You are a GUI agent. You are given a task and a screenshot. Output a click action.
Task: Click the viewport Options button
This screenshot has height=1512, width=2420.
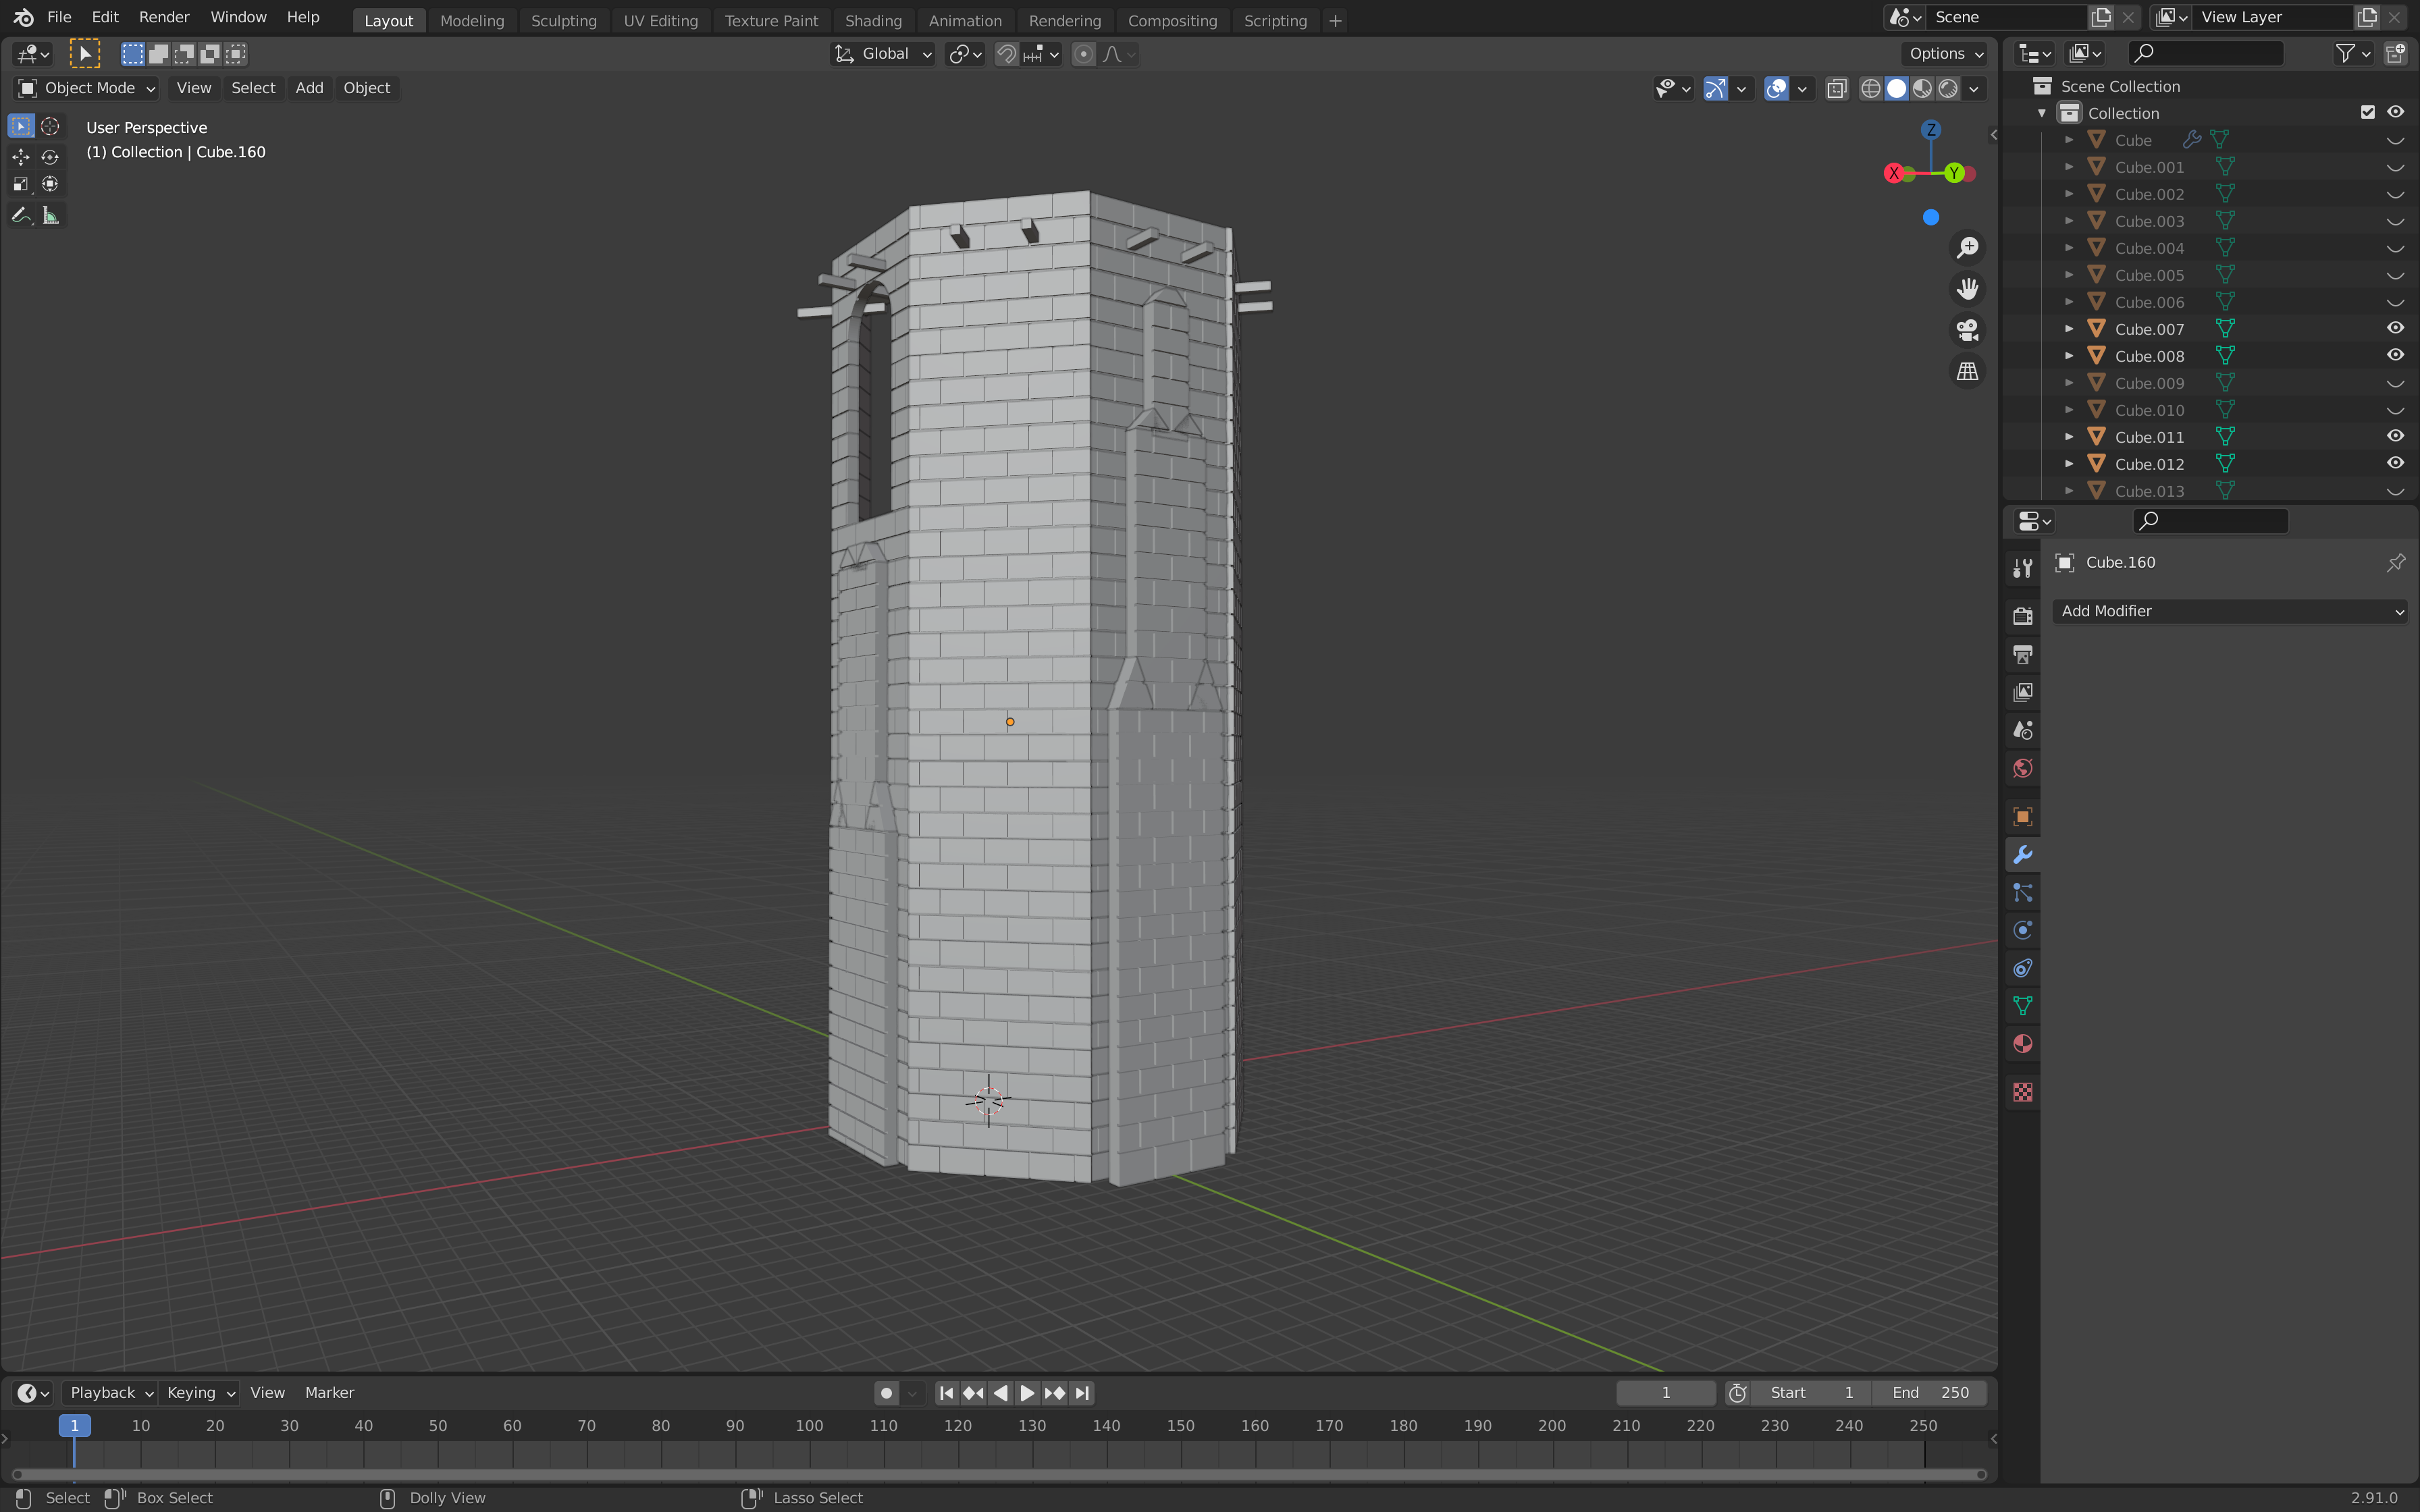pos(1945,54)
